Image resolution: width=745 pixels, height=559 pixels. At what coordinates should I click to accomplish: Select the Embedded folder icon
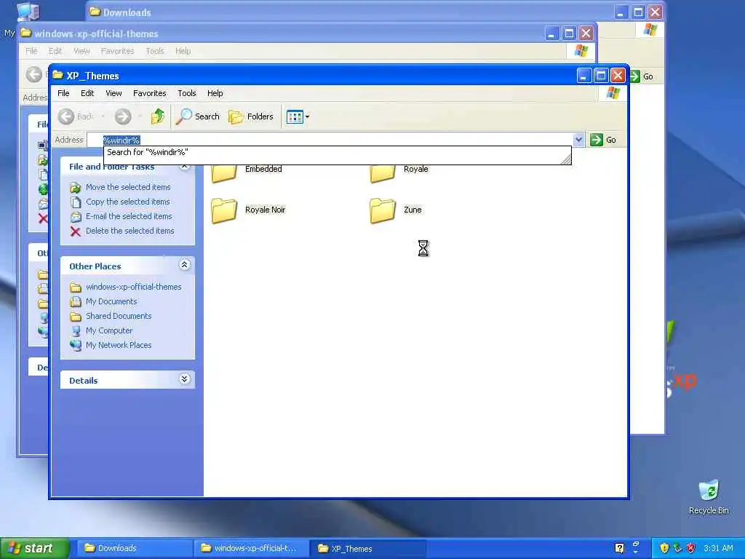point(224,173)
